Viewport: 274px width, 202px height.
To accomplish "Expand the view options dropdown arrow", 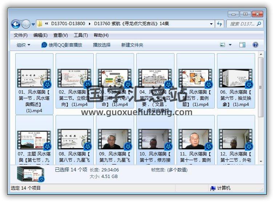I will [x=230, y=45].
